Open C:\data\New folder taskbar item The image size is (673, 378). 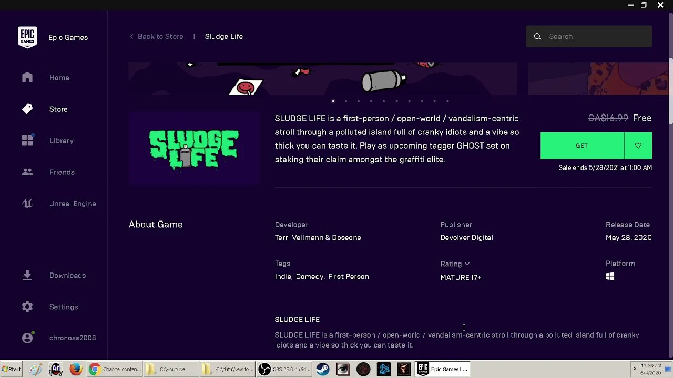pyautogui.click(x=228, y=369)
